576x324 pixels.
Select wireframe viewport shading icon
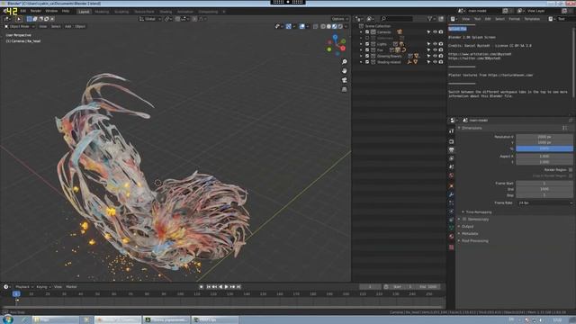click(323, 26)
